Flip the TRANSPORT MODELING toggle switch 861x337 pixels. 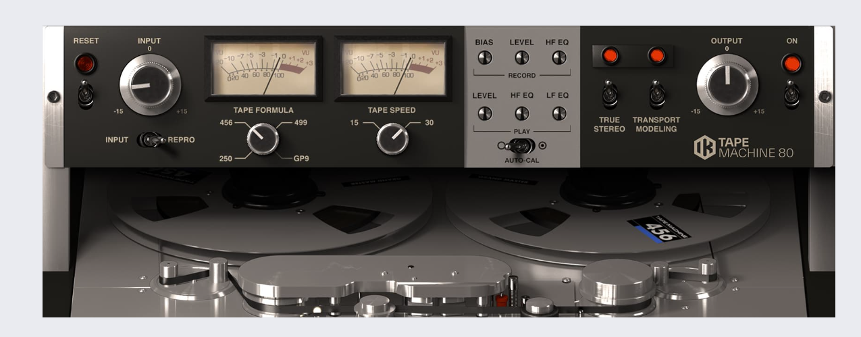pos(656,94)
